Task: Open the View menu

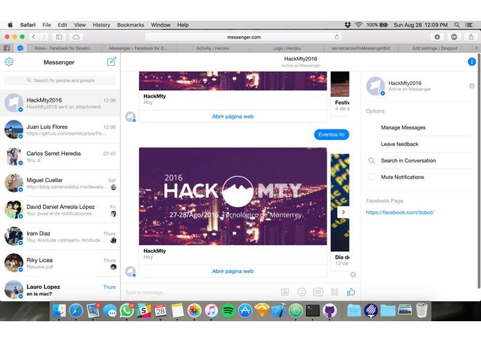Action: [80, 25]
